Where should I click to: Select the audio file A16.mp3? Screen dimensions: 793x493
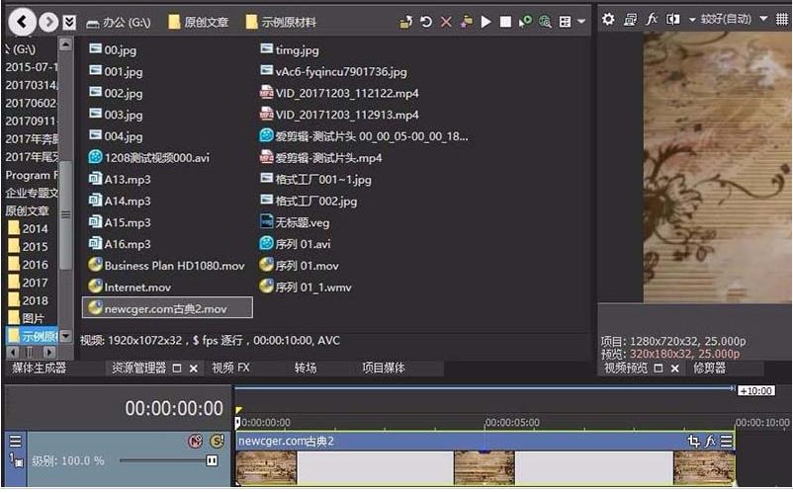[120, 244]
